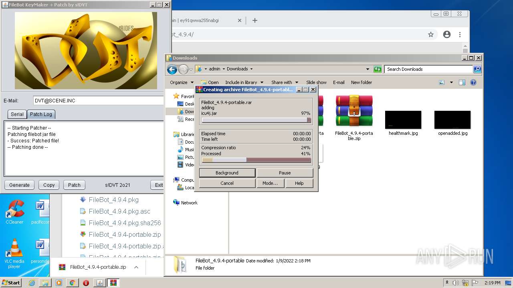
Task: Select the pacificcon Word document on desktop
Action: click(40, 212)
